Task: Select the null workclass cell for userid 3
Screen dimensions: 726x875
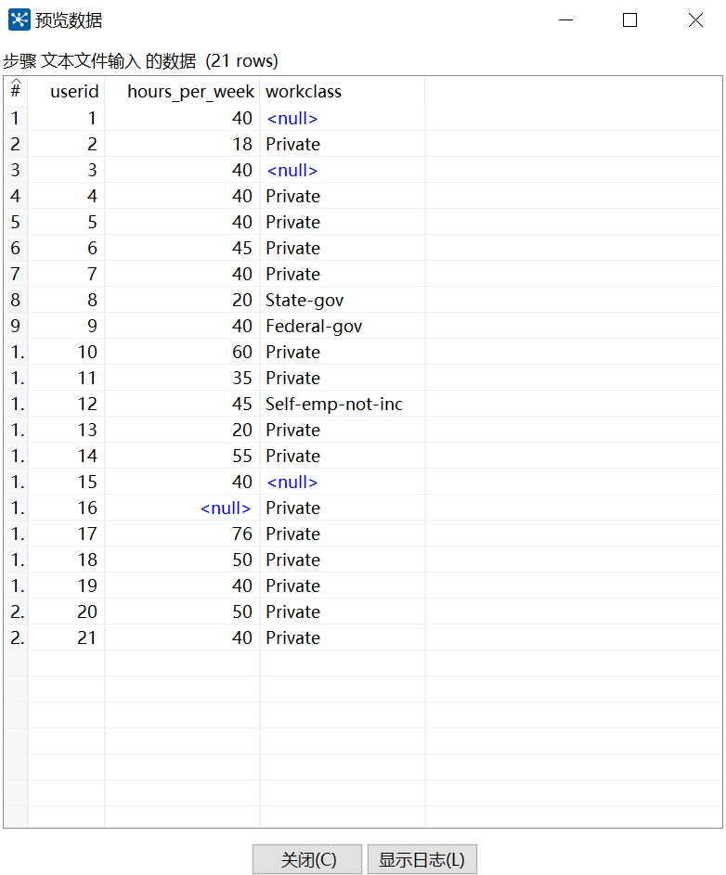Action: tap(343, 170)
